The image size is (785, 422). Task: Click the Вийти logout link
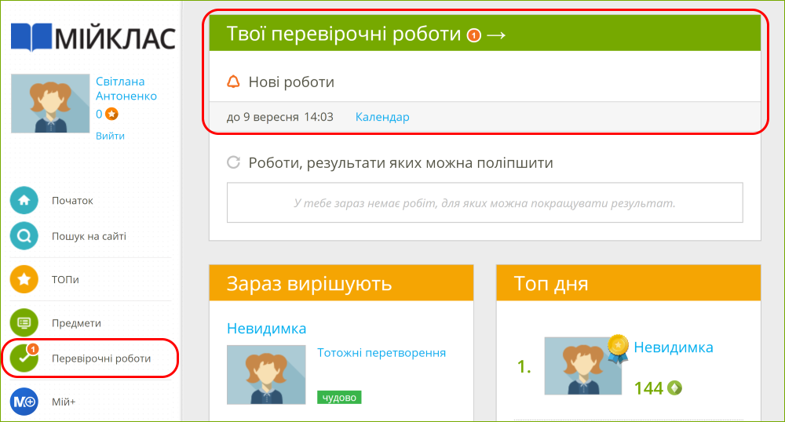(110, 136)
